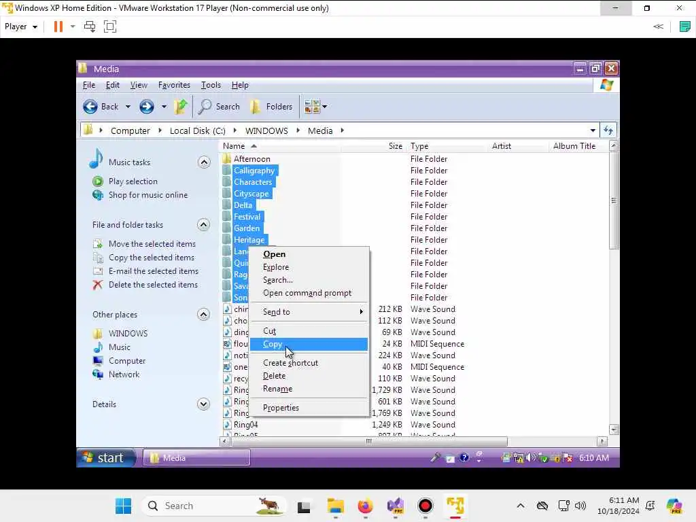Image resolution: width=696 pixels, height=522 pixels.
Task: Click the horizontal scrollbar thumb
Action: (x=369, y=441)
